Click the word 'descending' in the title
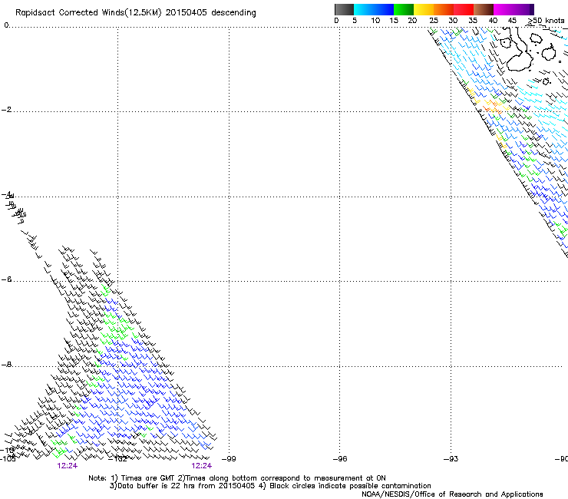The width and height of the screenshot is (568, 499). pos(233,13)
